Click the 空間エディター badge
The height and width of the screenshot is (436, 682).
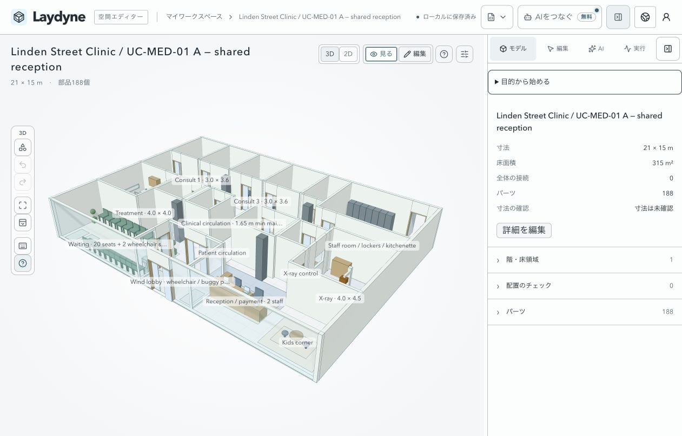121,17
